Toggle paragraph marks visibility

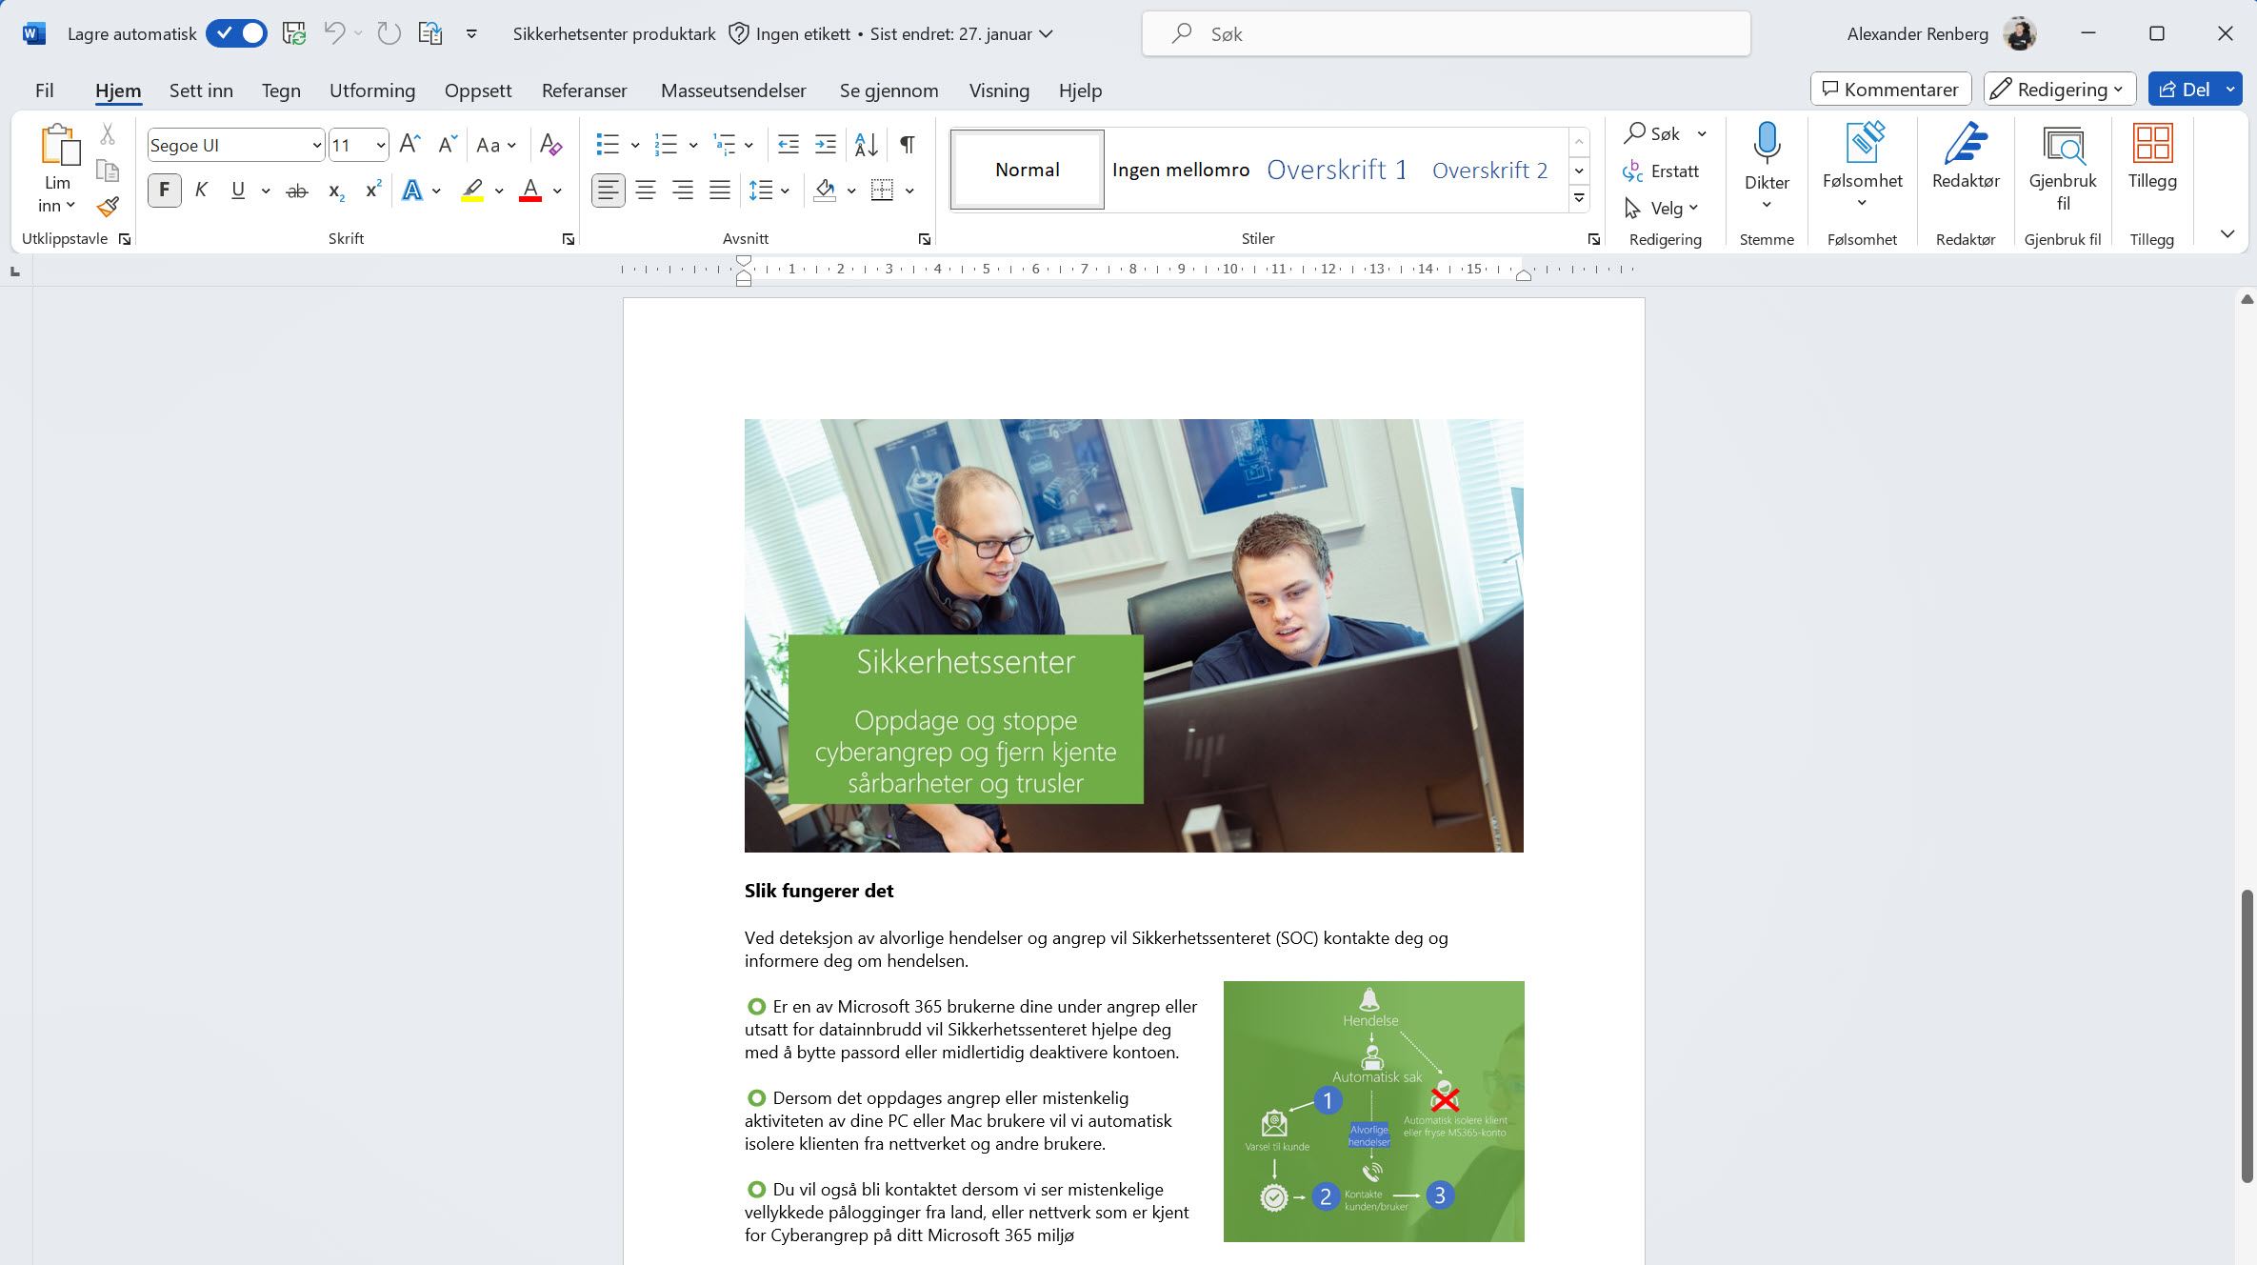click(906, 145)
